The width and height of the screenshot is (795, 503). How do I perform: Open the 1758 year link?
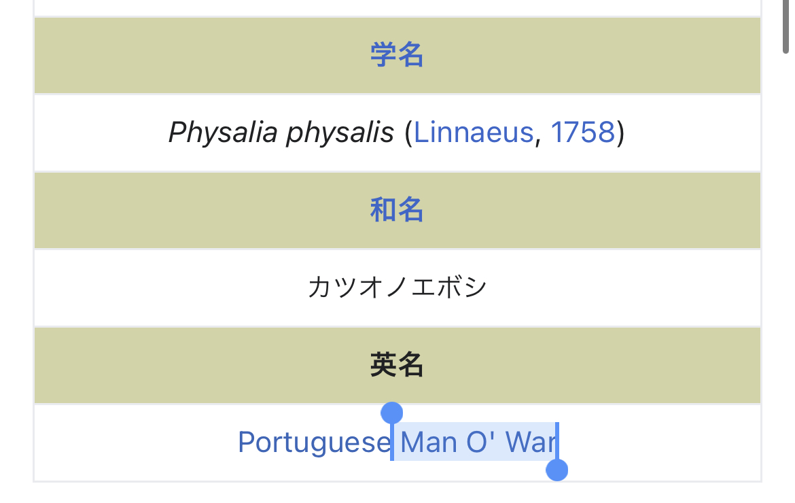point(582,133)
